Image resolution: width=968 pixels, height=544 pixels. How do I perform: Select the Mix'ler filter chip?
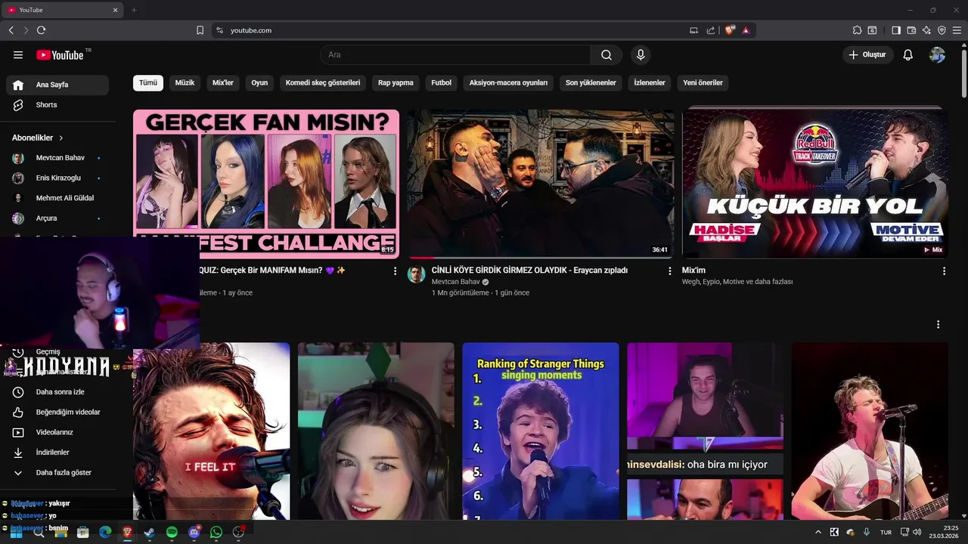223,82
